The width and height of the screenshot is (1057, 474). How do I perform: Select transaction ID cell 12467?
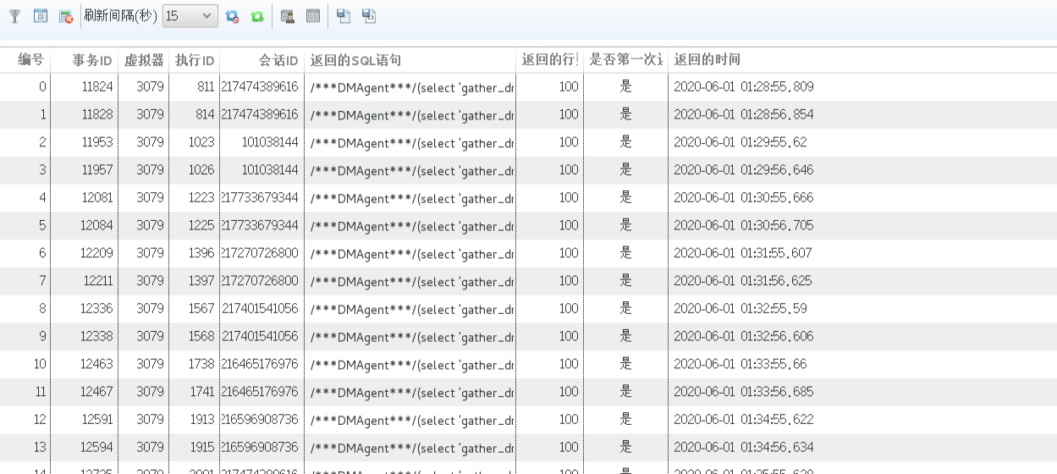click(x=96, y=392)
